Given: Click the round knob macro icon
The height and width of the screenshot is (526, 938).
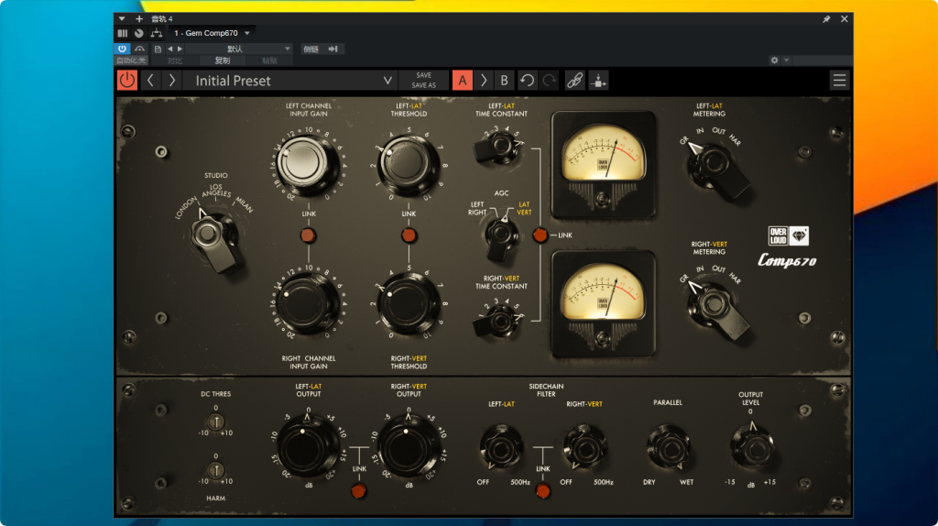Looking at the screenshot, I should [x=139, y=34].
